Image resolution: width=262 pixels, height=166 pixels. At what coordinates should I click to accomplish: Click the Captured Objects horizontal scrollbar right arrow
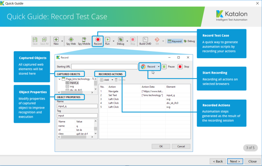pos(92,92)
